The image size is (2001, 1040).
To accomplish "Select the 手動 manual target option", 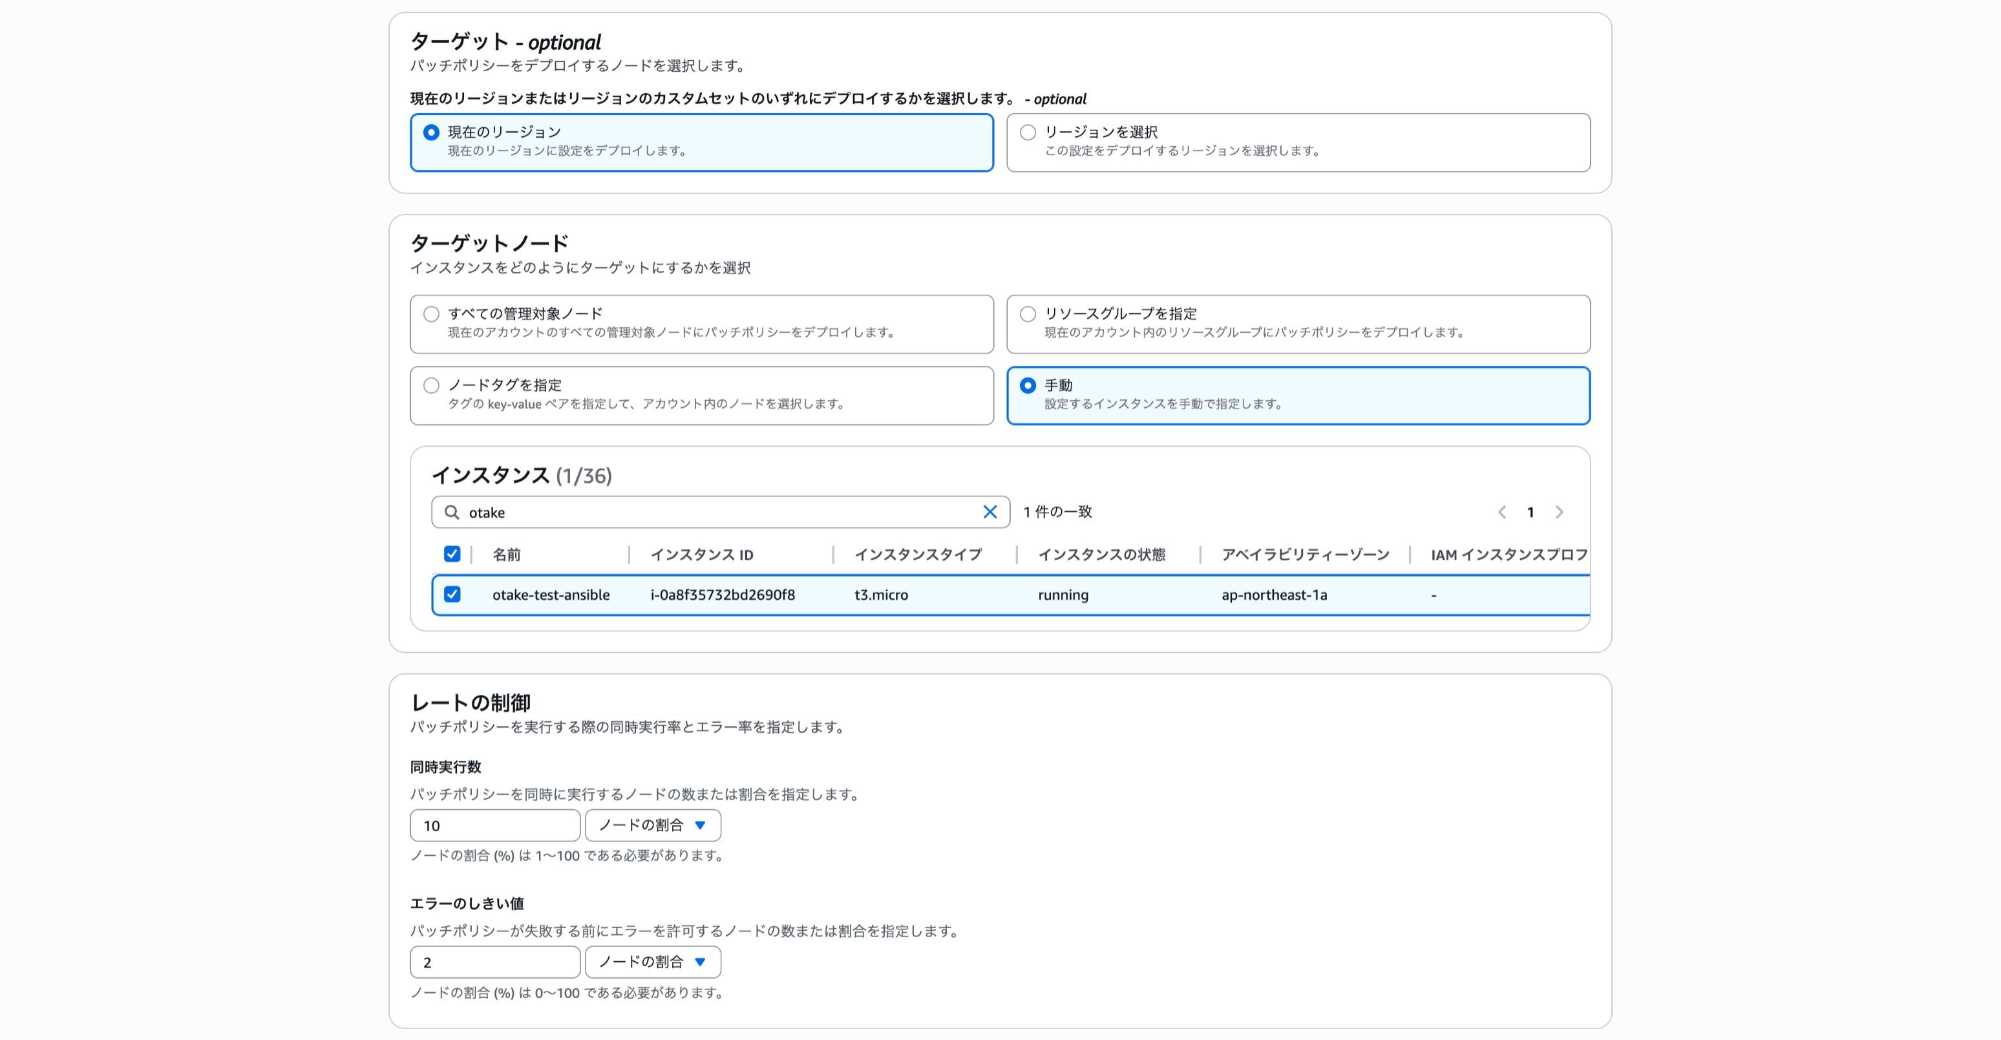I will [1028, 385].
